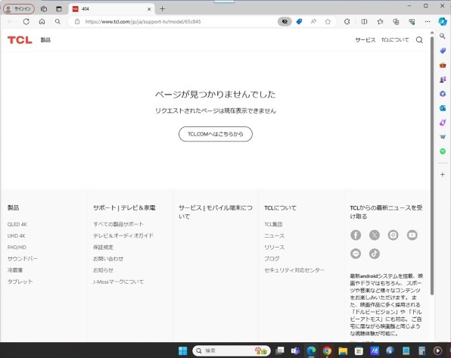
Task: Open sidebar search icon
Action: tap(443, 36)
